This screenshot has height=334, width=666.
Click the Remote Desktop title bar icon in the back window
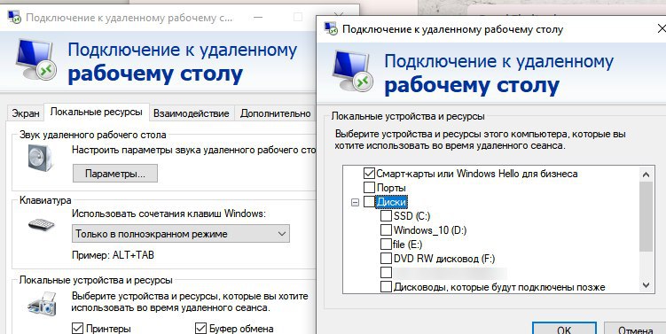14,18
